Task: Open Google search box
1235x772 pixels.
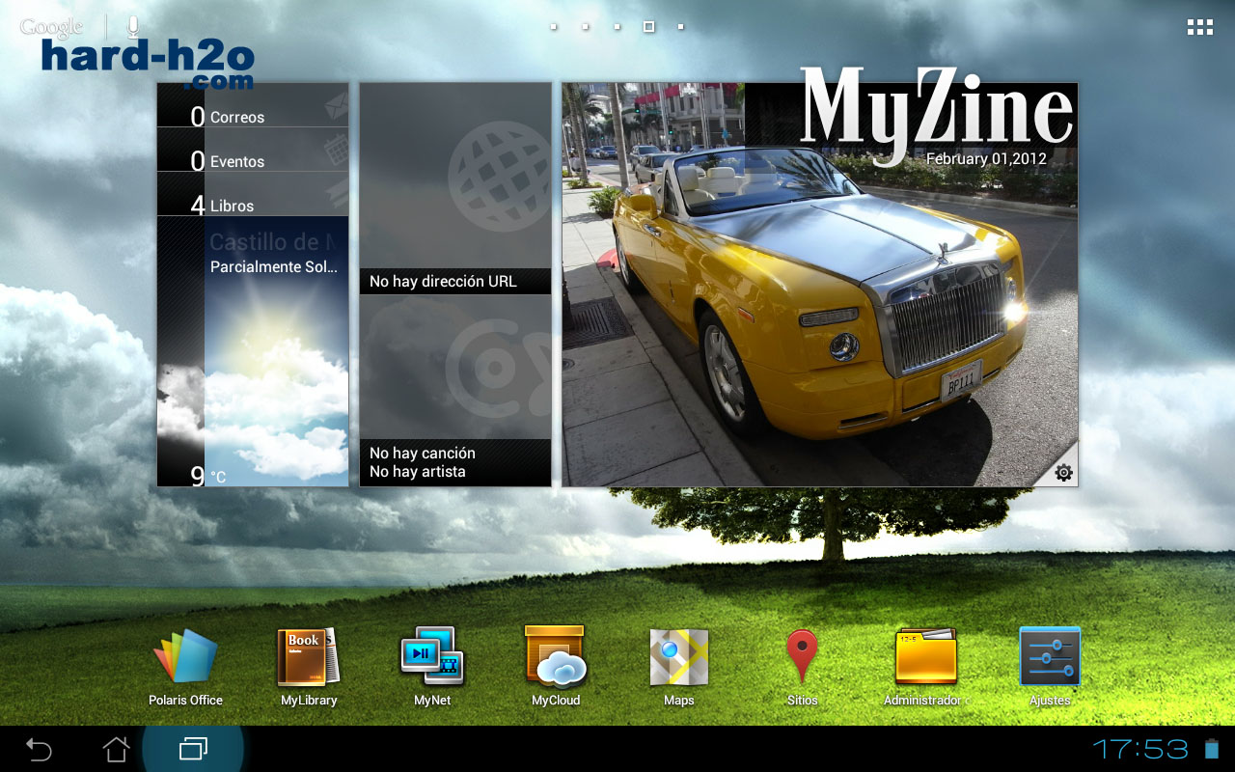Action: (51, 27)
